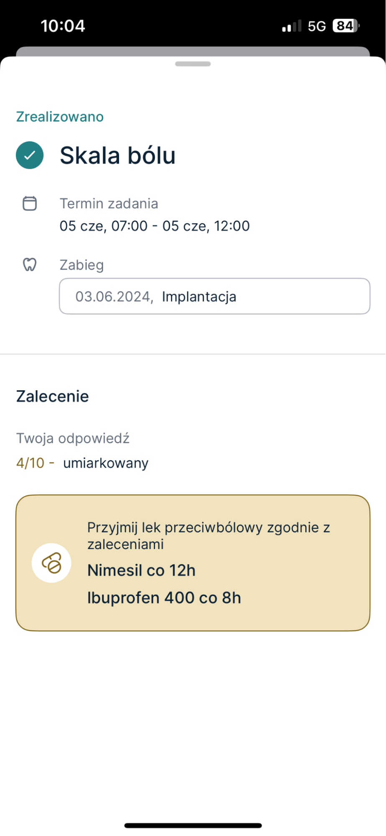The width and height of the screenshot is (386, 836).
Task: Click the task date range 05 cze text
Action: pos(155,226)
